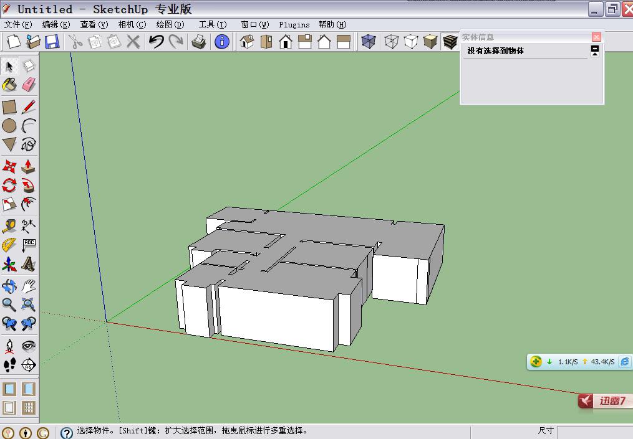633x439 pixels.
Task: Pick the Tape Measure tool
Action: click(9, 226)
